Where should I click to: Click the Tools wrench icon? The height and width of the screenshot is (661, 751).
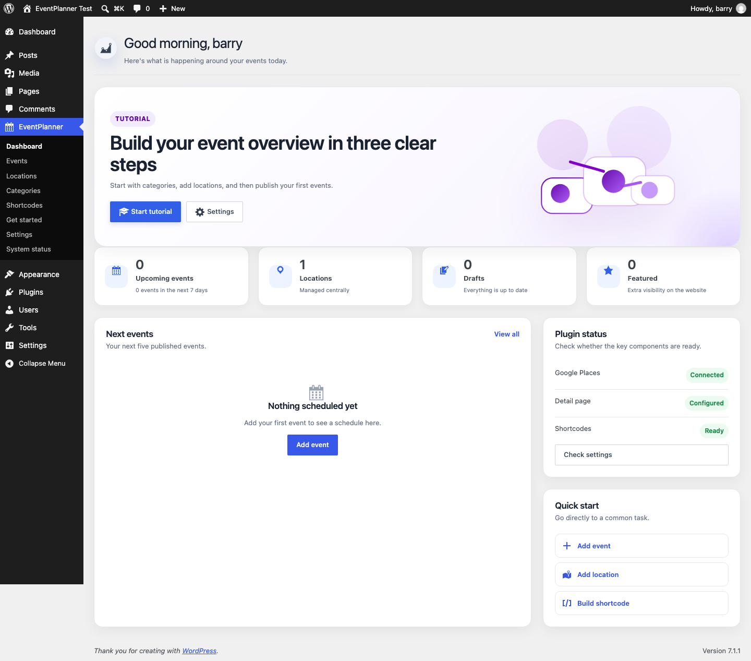click(9, 328)
